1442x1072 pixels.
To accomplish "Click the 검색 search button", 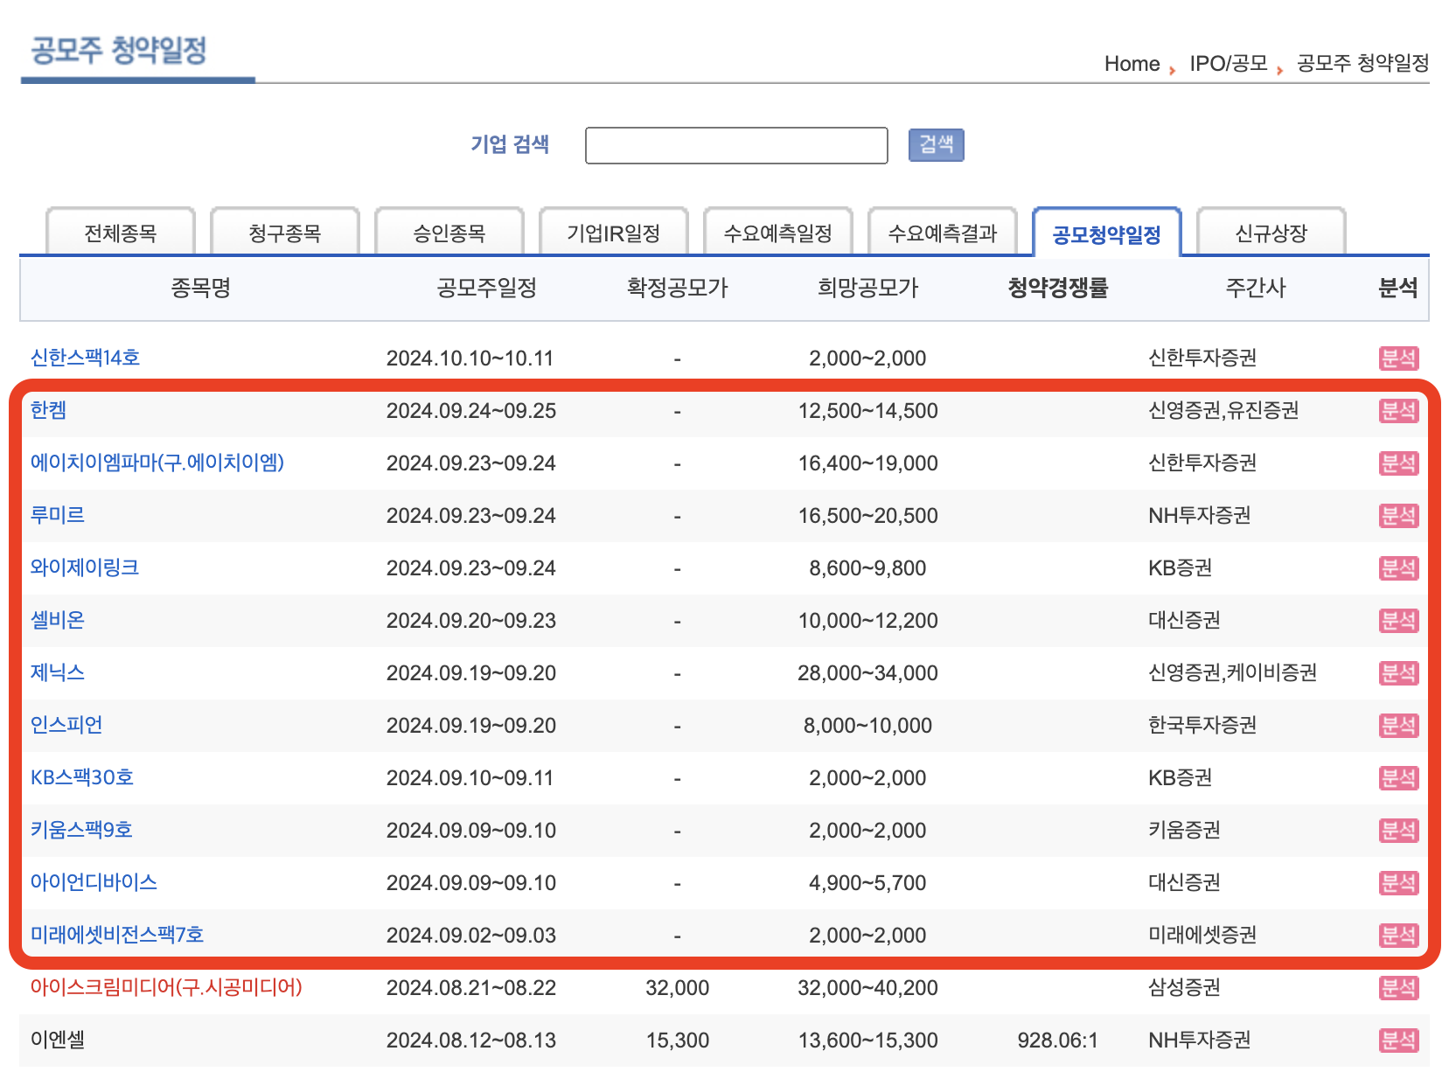I will click(935, 144).
